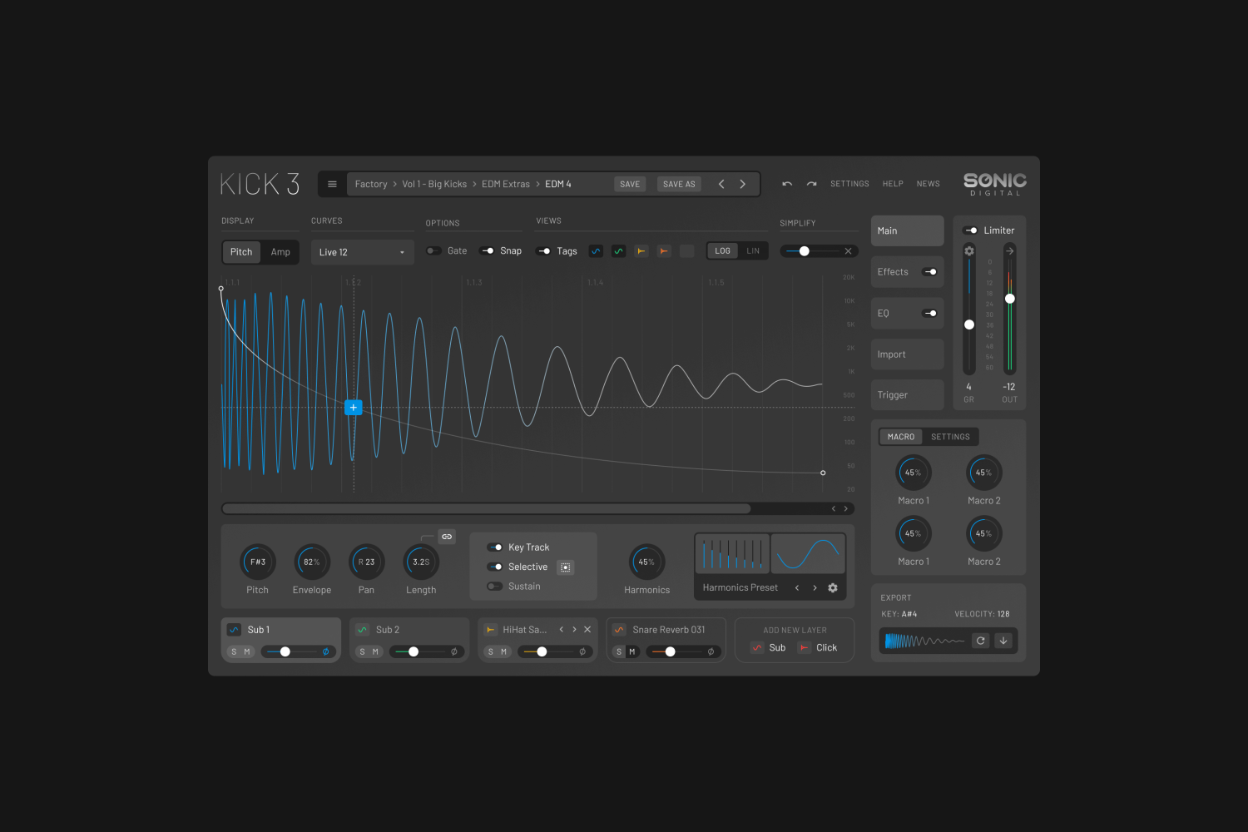Open limiter gear settings
This screenshot has width=1248, height=832.
click(x=968, y=250)
